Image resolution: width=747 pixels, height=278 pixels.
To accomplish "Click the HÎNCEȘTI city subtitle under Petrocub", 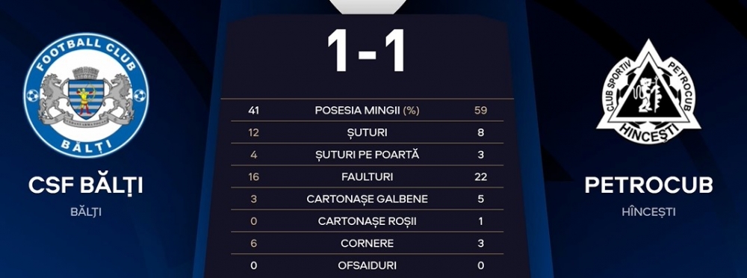I will 649,211.
